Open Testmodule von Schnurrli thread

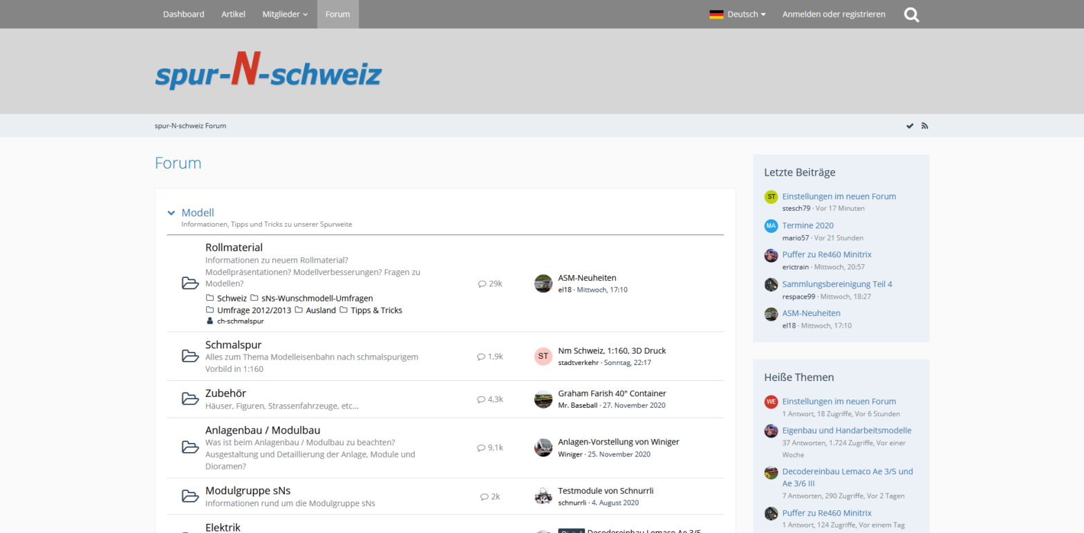606,491
